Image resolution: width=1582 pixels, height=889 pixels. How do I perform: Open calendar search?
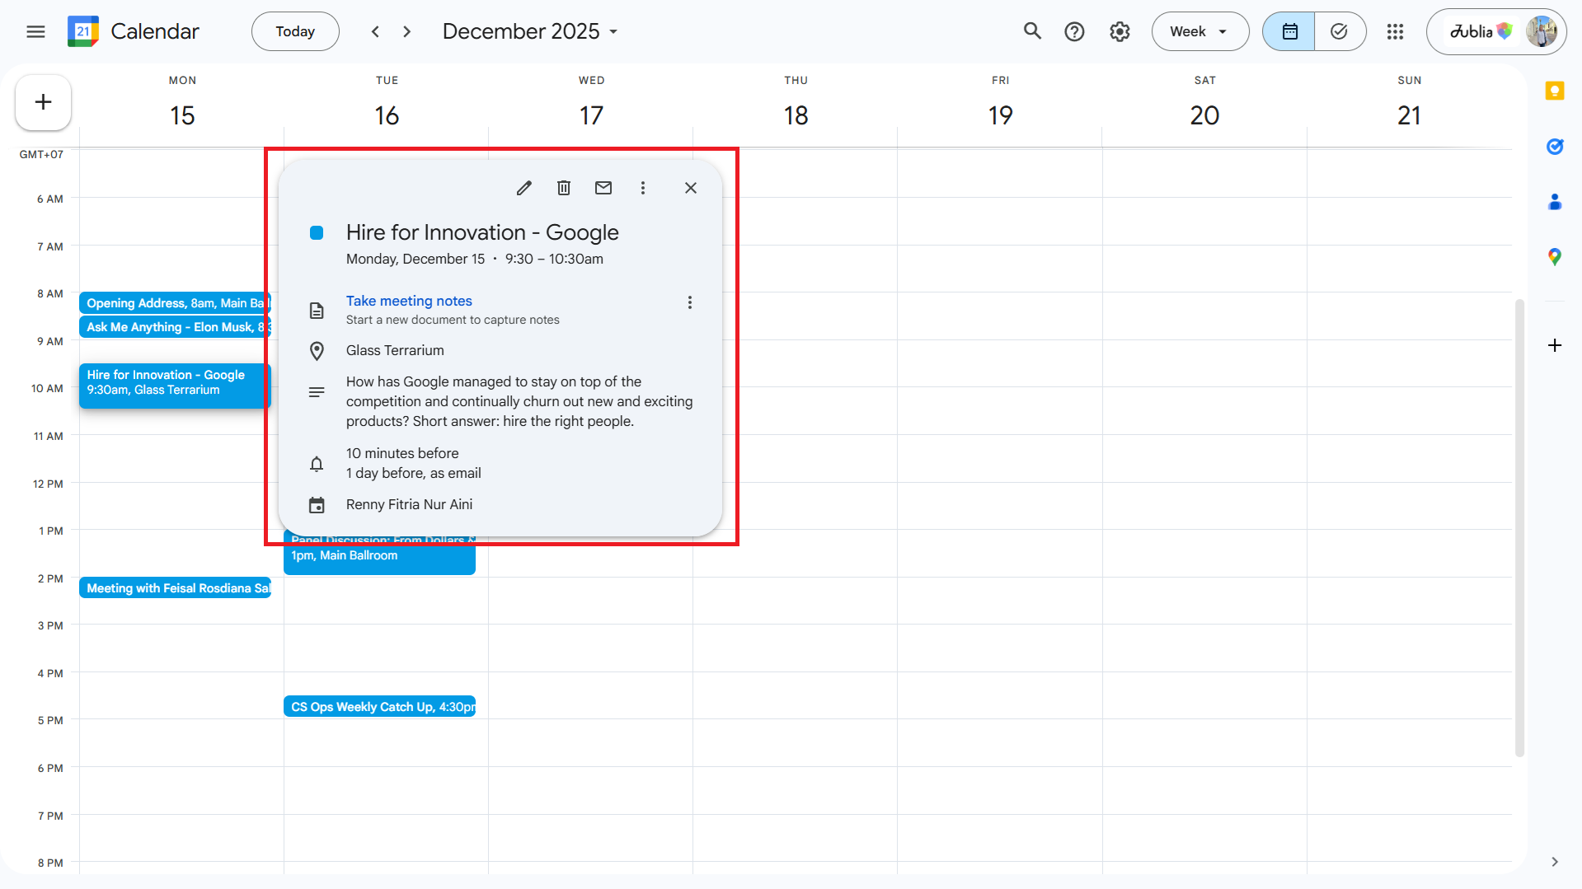[x=1032, y=31]
